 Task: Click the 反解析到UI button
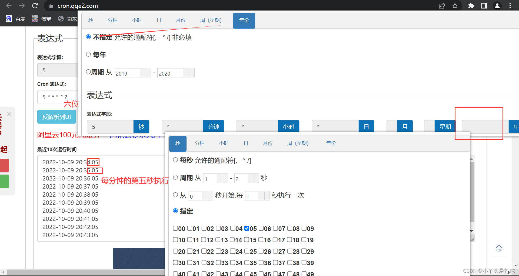[57, 117]
